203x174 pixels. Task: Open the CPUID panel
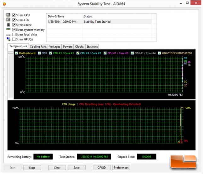pyautogui.click(x=102, y=168)
